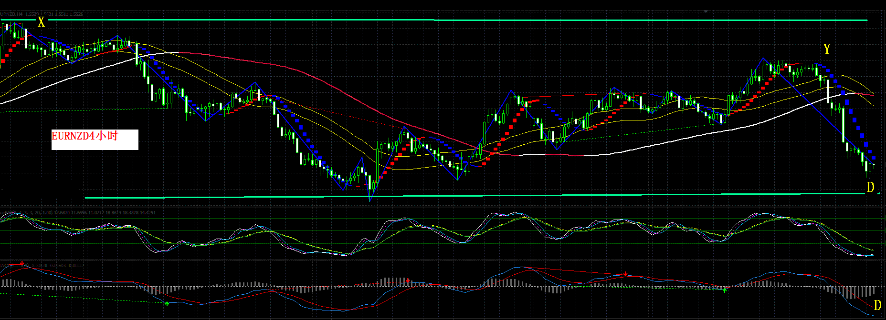Click the yellow Y label near the peak

tap(827, 49)
